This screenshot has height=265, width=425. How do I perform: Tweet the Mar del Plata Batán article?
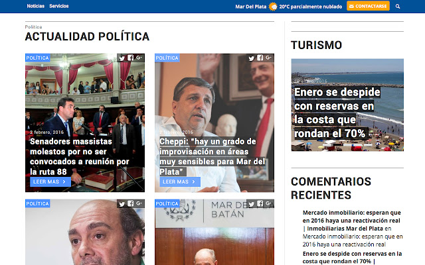tap(252, 204)
